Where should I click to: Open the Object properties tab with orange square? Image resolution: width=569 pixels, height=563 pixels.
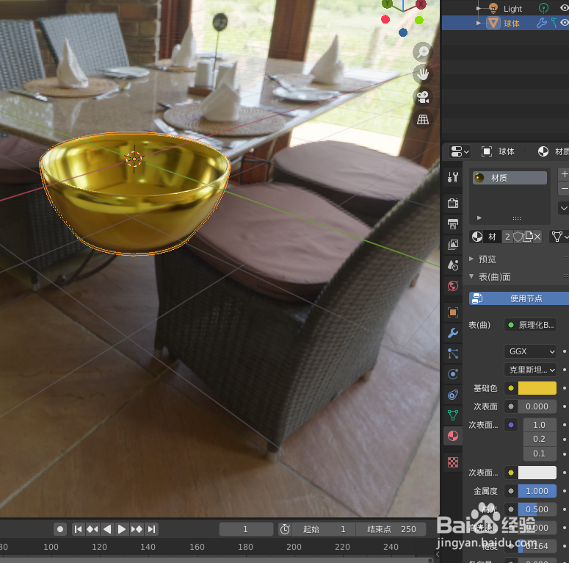[x=453, y=312]
